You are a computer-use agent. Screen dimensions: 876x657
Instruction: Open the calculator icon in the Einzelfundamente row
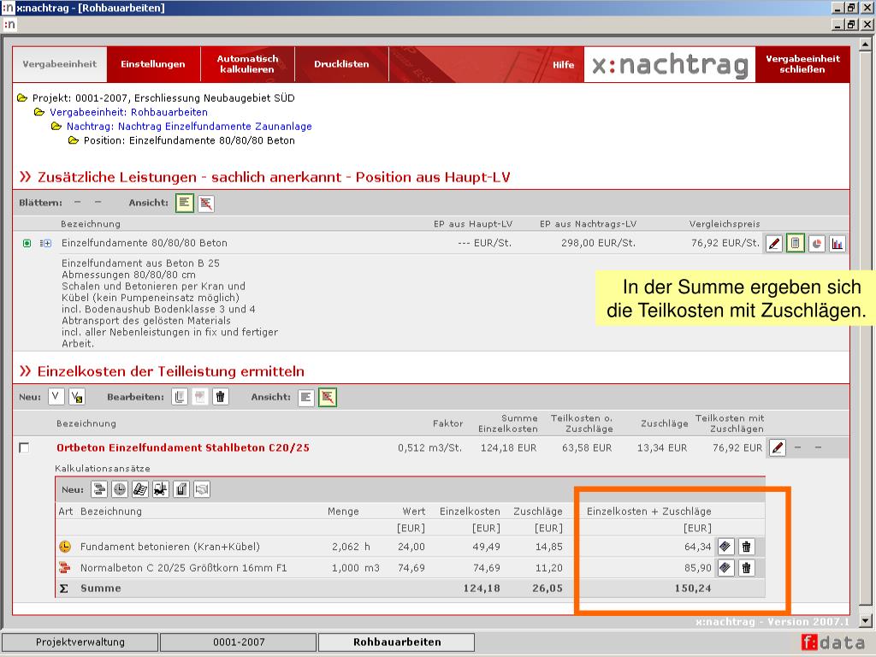tap(795, 244)
